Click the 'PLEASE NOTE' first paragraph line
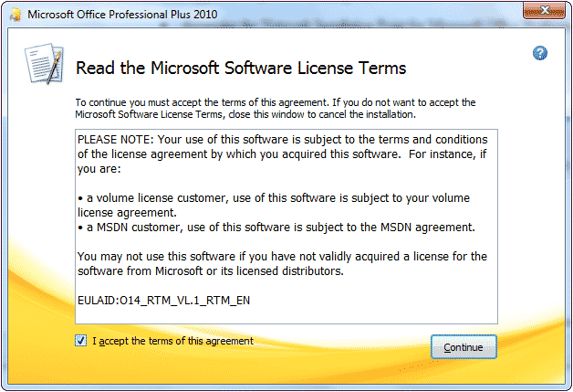 [283, 140]
